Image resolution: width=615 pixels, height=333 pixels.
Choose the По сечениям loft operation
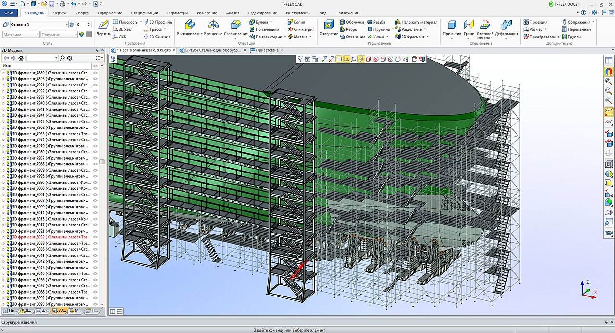[x=264, y=29]
